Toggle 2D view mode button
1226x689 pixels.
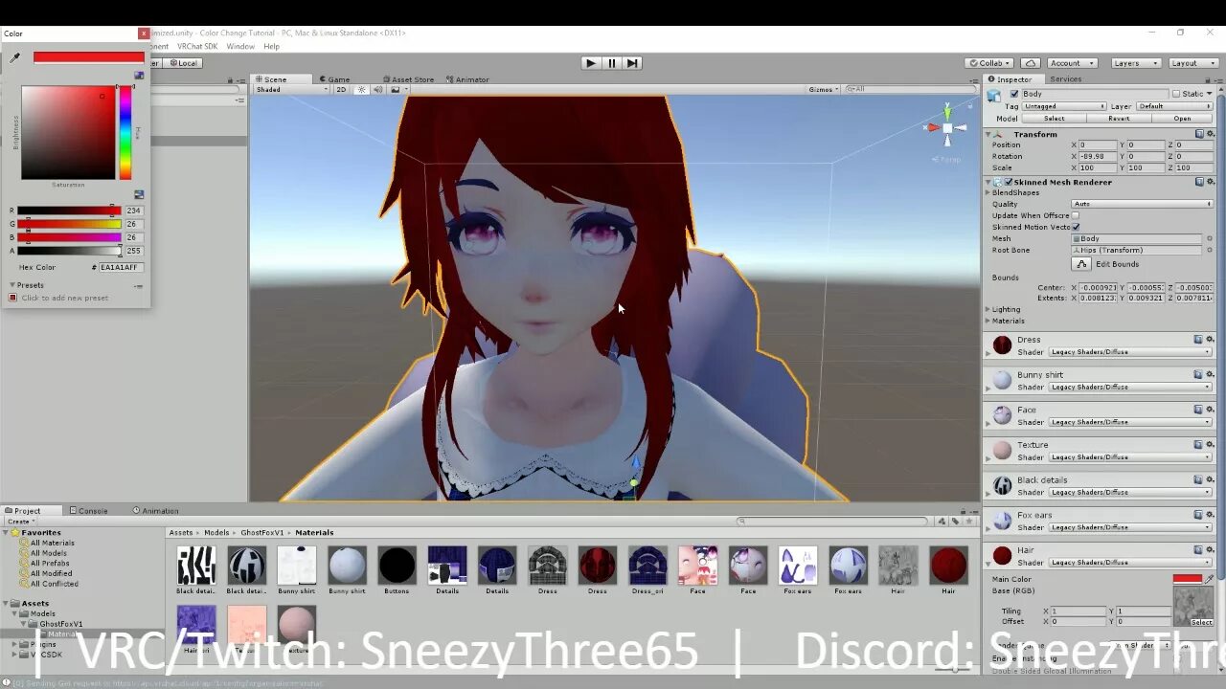coord(341,89)
